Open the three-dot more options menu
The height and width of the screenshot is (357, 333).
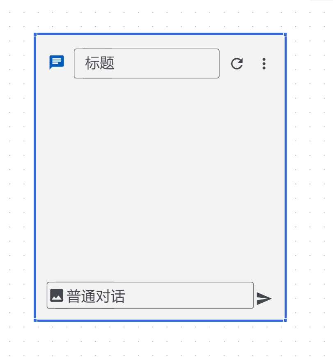264,64
